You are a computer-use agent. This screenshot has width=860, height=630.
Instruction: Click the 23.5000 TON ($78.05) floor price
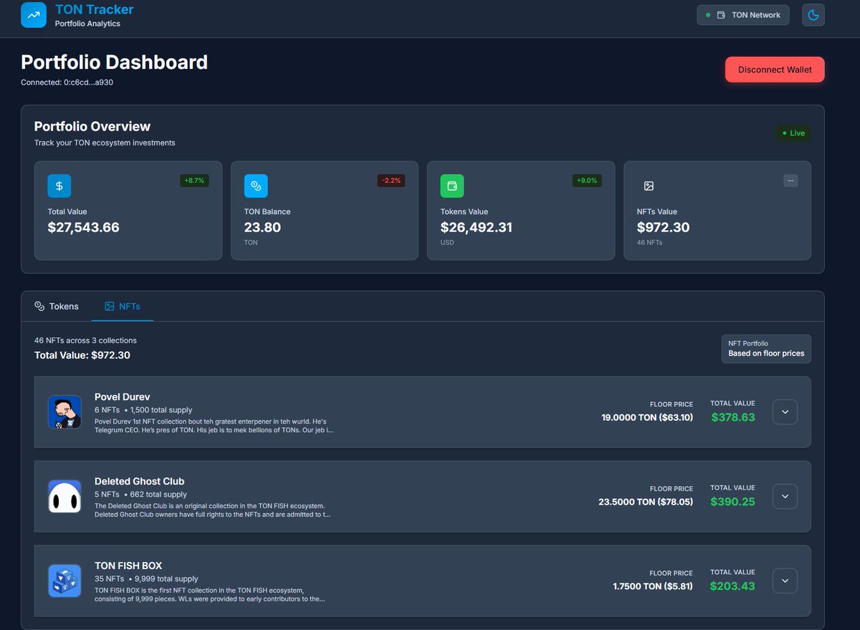coord(646,502)
